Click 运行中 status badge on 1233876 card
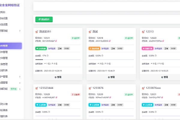 point(129,94)
